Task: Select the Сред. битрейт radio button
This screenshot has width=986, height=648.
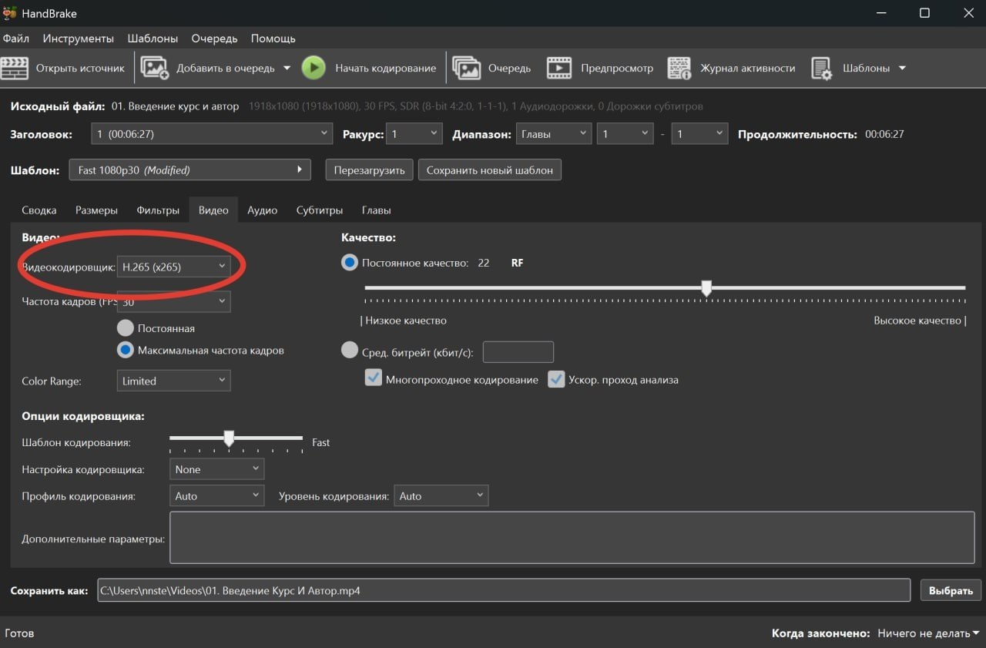Action: pos(350,351)
